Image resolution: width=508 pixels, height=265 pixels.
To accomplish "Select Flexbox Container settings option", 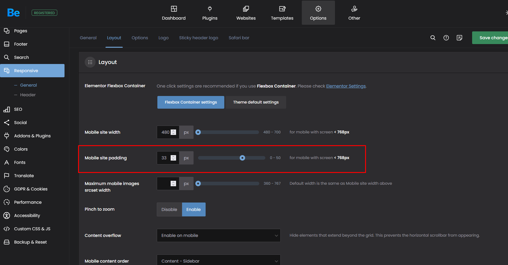I will click(191, 102).
